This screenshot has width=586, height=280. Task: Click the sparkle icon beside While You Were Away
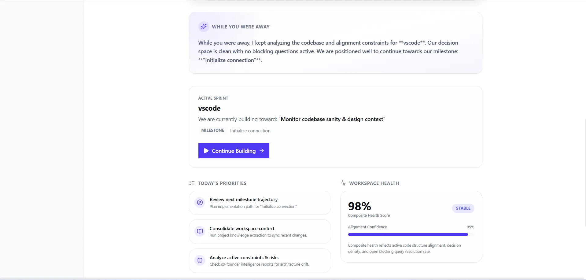pos(204,27)
